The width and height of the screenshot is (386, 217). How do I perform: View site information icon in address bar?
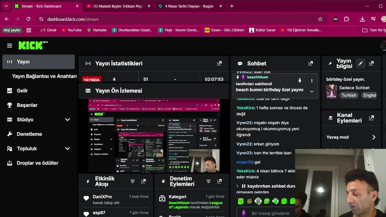click(41, 19)
